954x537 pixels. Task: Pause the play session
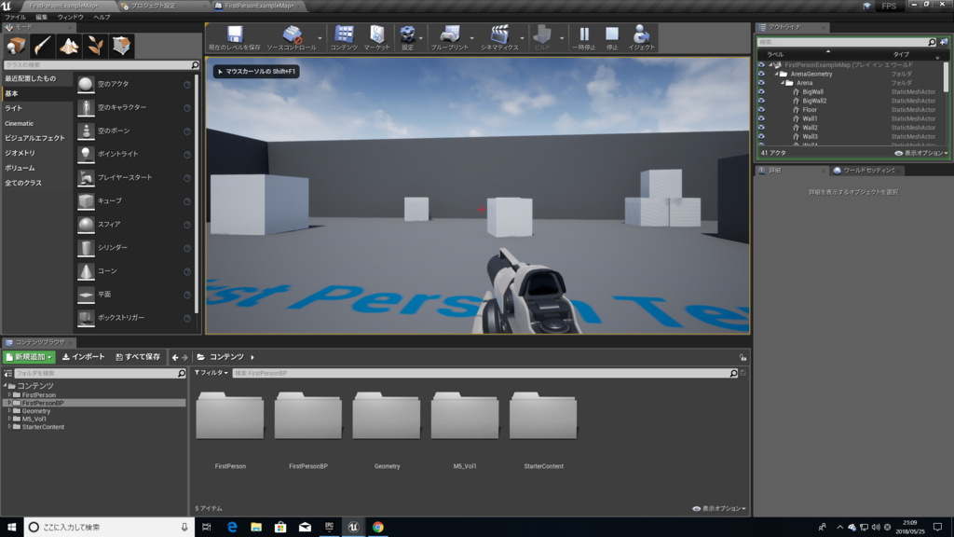(584, 37)
